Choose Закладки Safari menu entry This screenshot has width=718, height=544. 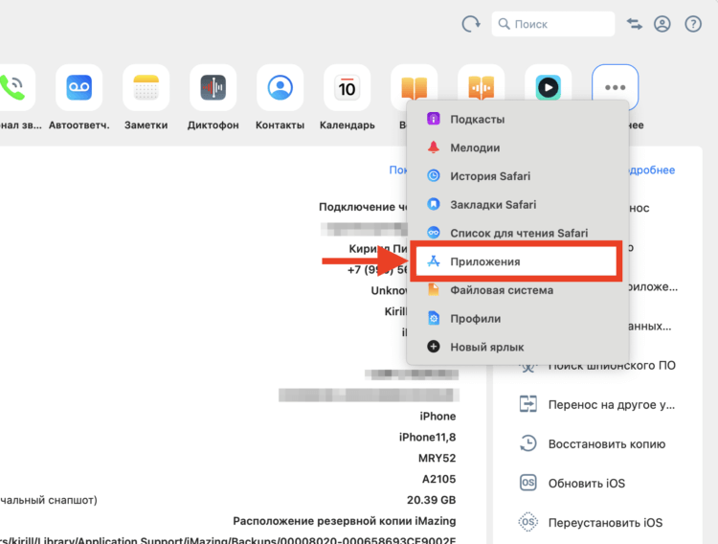pyautogui.click(x=517, y=204)
